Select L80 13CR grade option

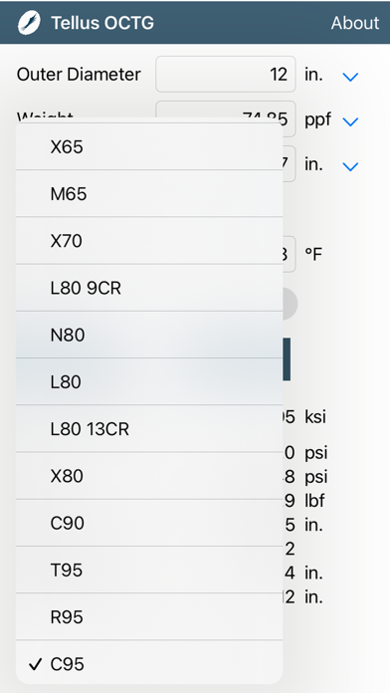[x=149, y=429]
